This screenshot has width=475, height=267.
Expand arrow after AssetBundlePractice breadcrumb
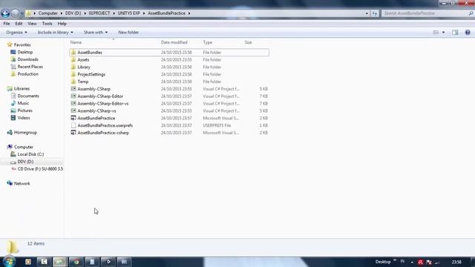[189, 13]
